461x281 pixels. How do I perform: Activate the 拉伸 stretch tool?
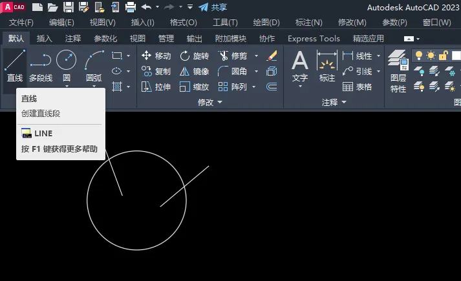(156, 87)
